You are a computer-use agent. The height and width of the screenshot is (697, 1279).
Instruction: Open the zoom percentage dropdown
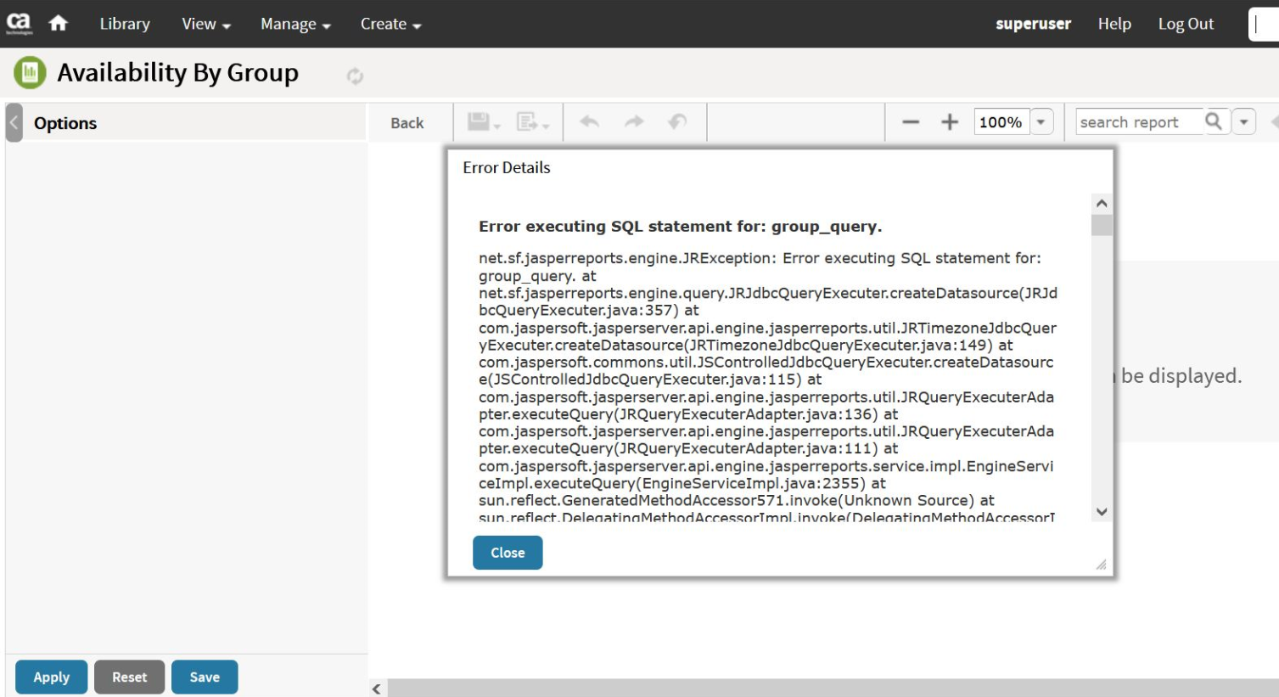(1041, 122)
